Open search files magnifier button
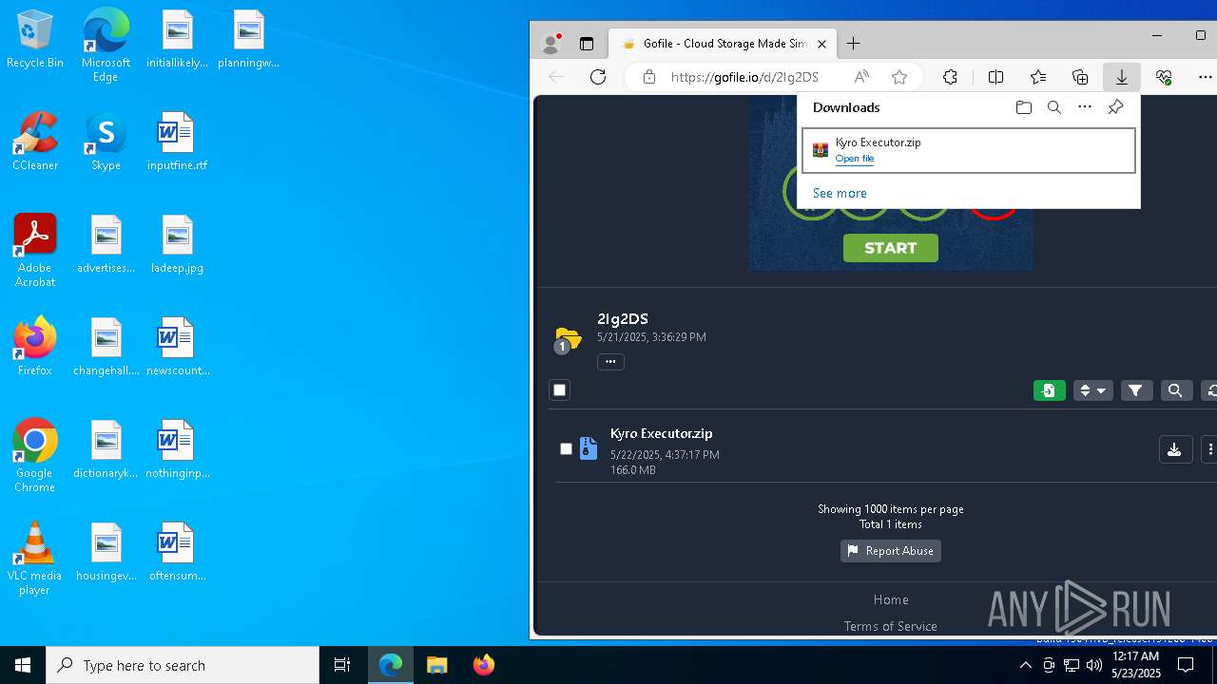Screen dimensions: 1217x684 click(1176, 390)
